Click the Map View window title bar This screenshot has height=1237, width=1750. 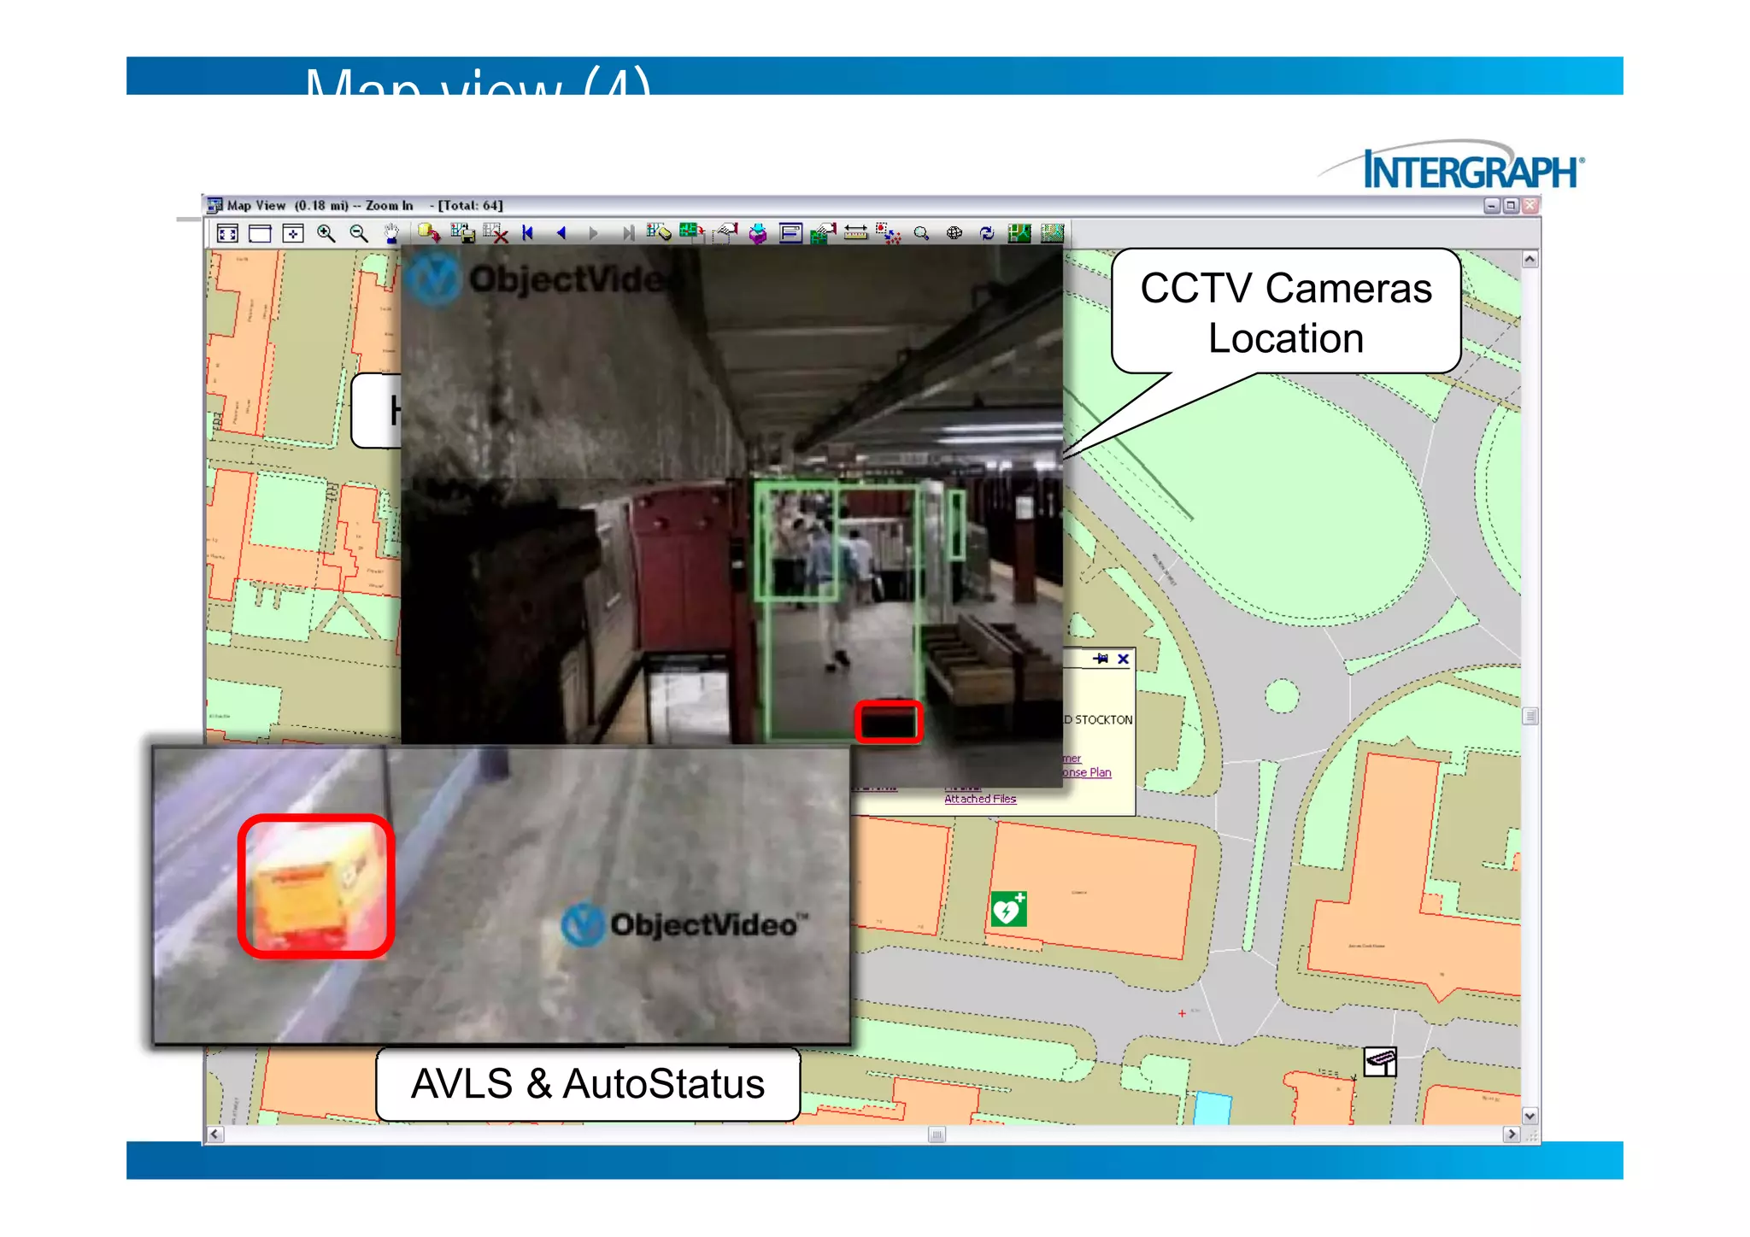pyautogui.click(x=872, y=205)
